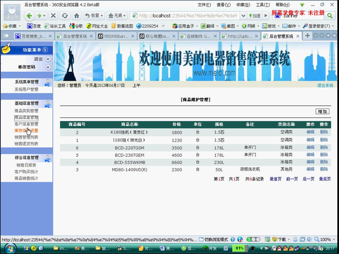Expand the address bar URL dropdown
Screen dimensions: 339x254
tap(243, 16)
